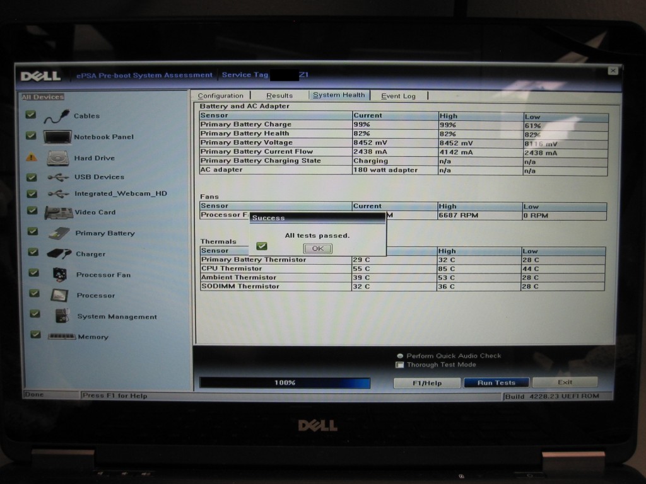This screenshot has height=484, width=646.
Task: Click the Hard Drive warning triangle
Action: 32,157
